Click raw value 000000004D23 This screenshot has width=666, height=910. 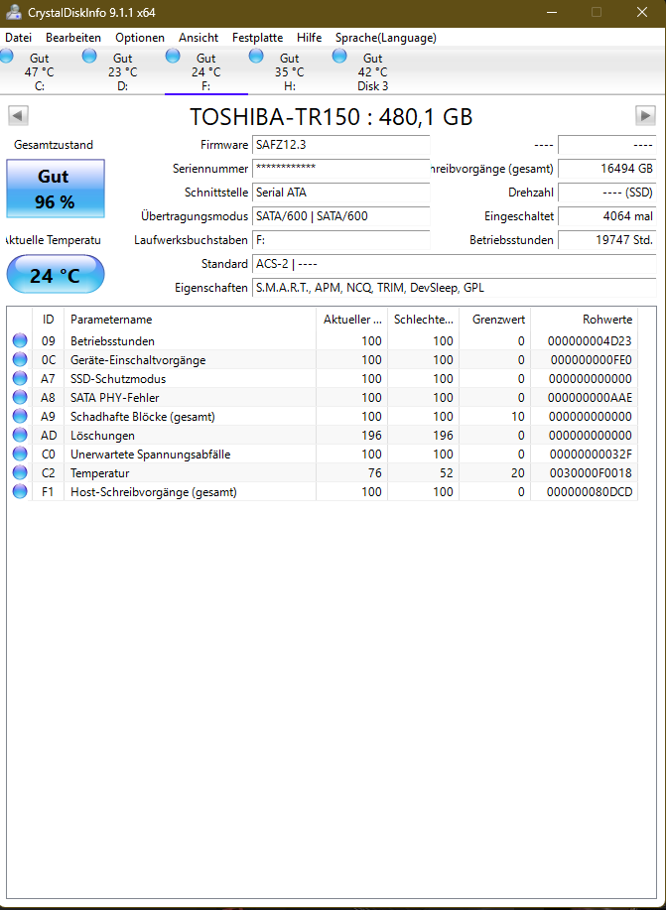coord(590,341)
